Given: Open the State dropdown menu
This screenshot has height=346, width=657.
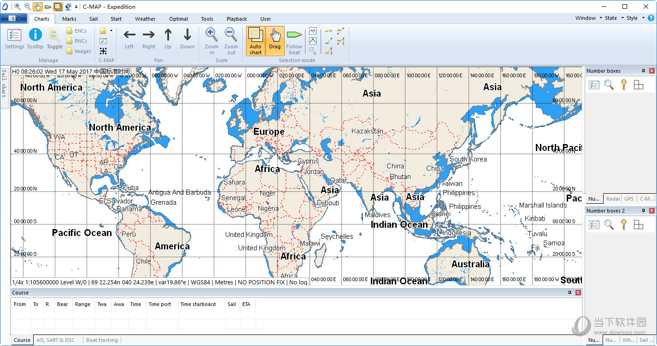Looking at the screenshot, I should (x=614, y=18).
